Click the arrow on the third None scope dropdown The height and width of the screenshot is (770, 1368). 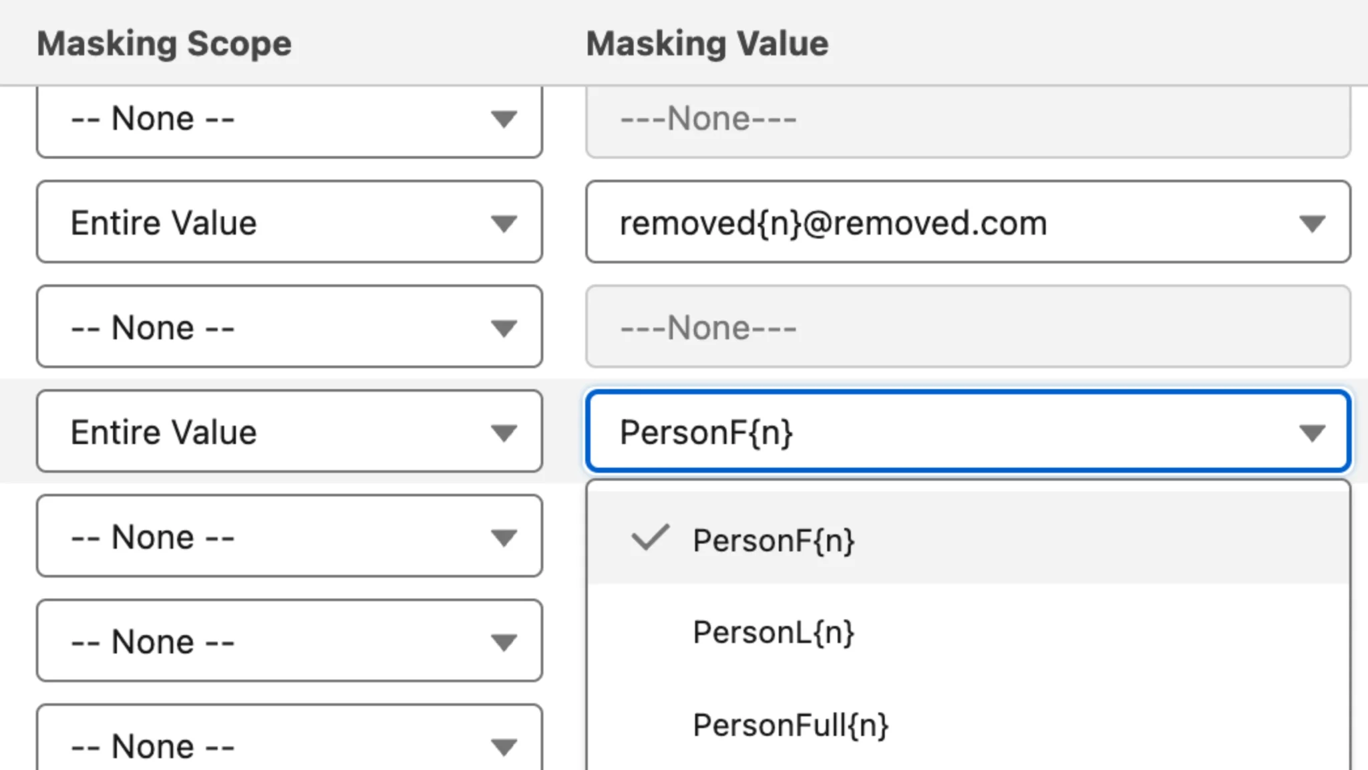(504, 536)
